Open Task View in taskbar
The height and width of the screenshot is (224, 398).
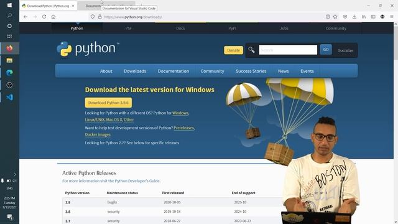point(9,36)
